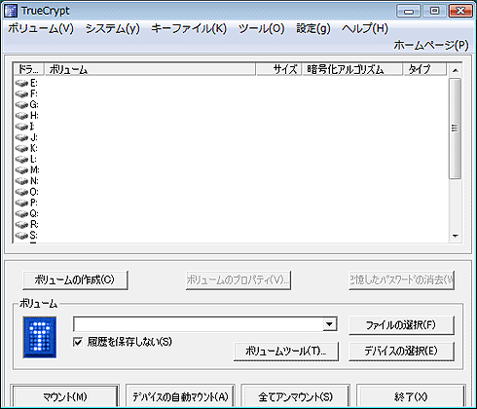Expand the volume path dropdown arrow
The image size is (477, 409).
330,324
